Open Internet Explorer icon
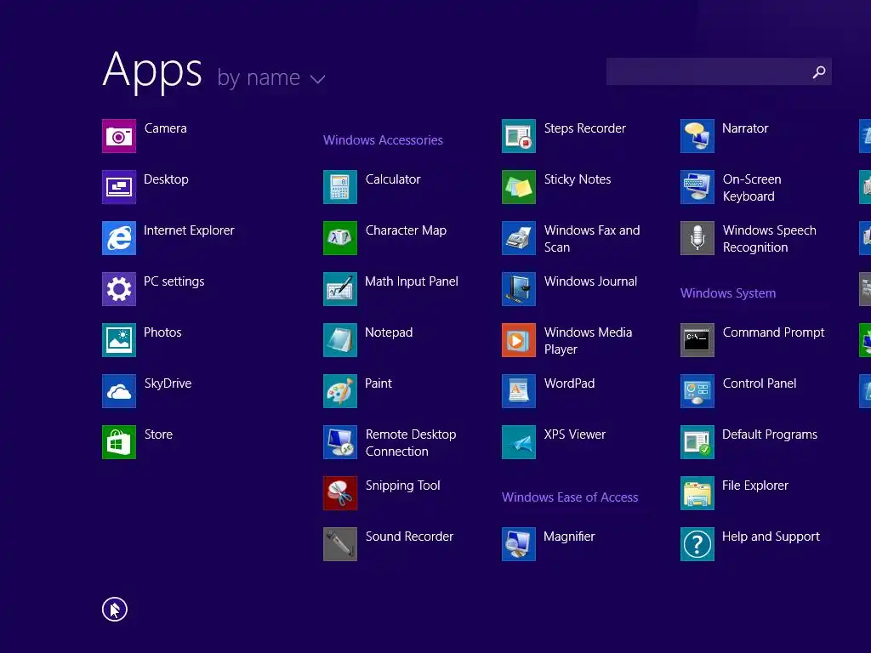 pos(119,238)
